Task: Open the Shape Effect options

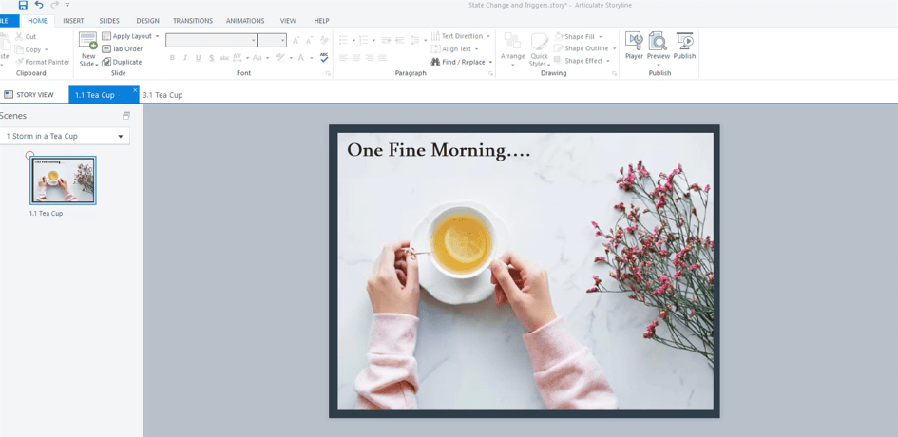Action: click(582, 61)
